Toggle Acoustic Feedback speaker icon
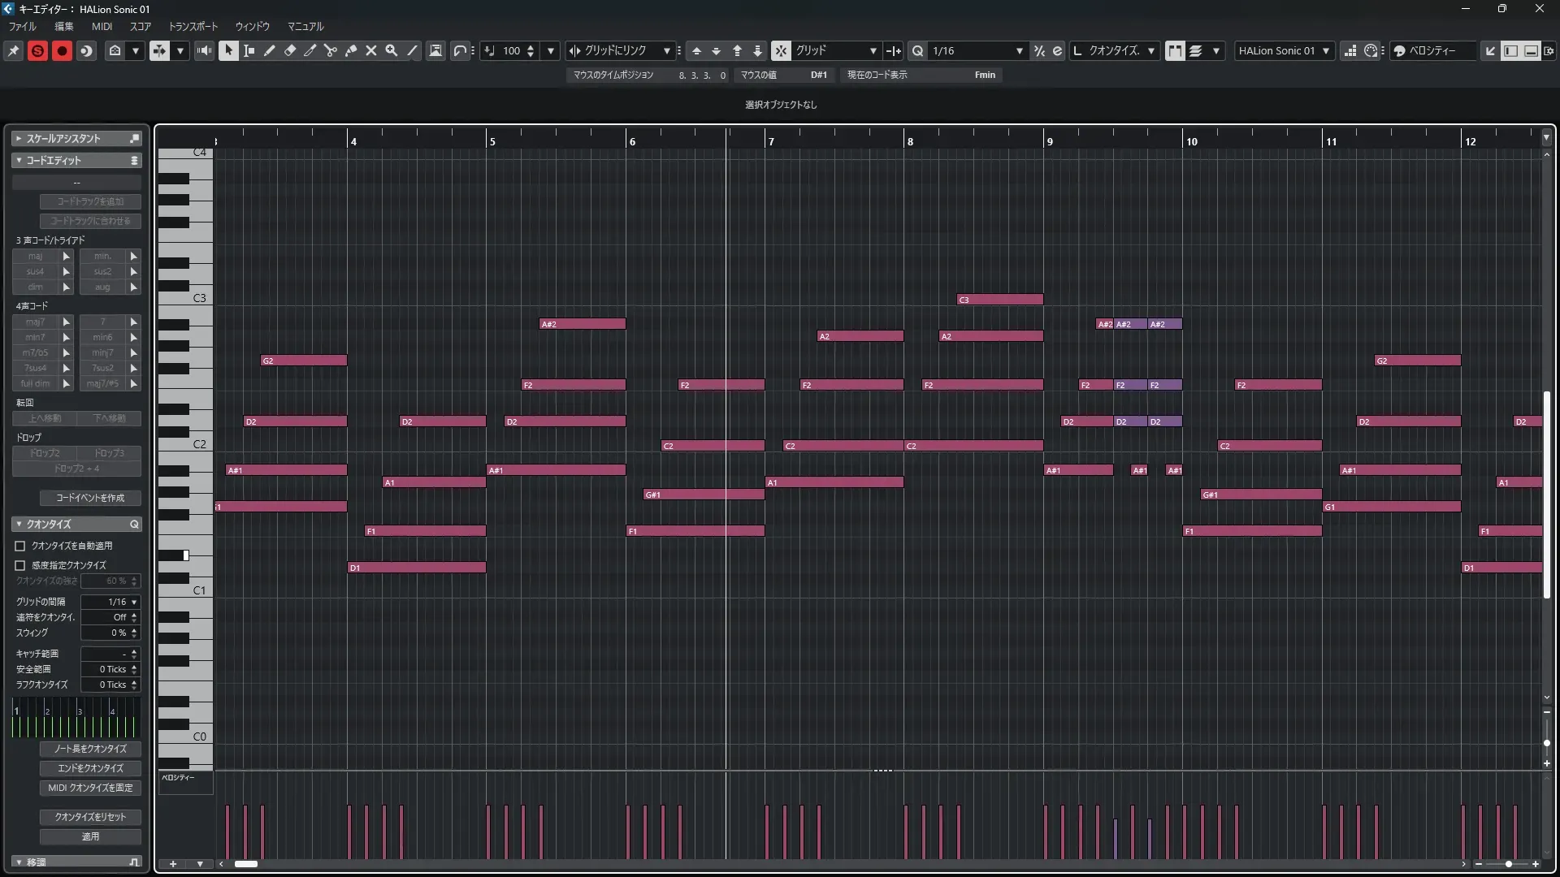 tap(205, 51)
